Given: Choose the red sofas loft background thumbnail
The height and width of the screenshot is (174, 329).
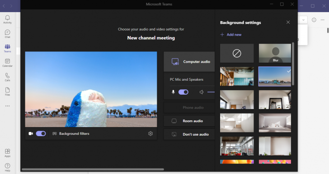Looking at the screenshot, I should 237,146.
